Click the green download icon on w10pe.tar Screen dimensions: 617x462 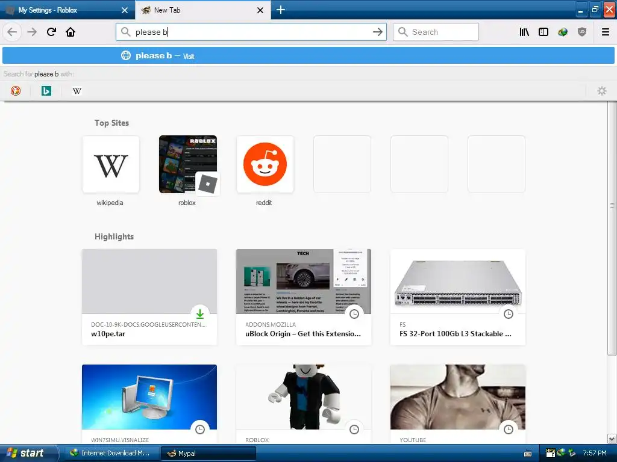[x=200, y=314]
